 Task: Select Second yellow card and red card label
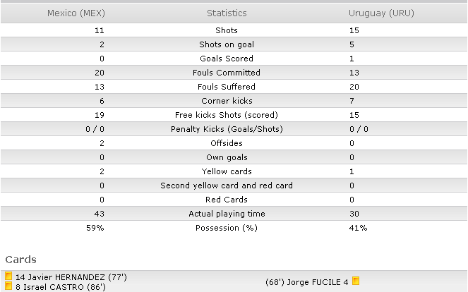pyautogui.click(x=227, y=185)
